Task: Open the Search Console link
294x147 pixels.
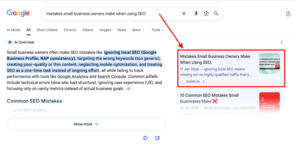Action: coord(112,76)
